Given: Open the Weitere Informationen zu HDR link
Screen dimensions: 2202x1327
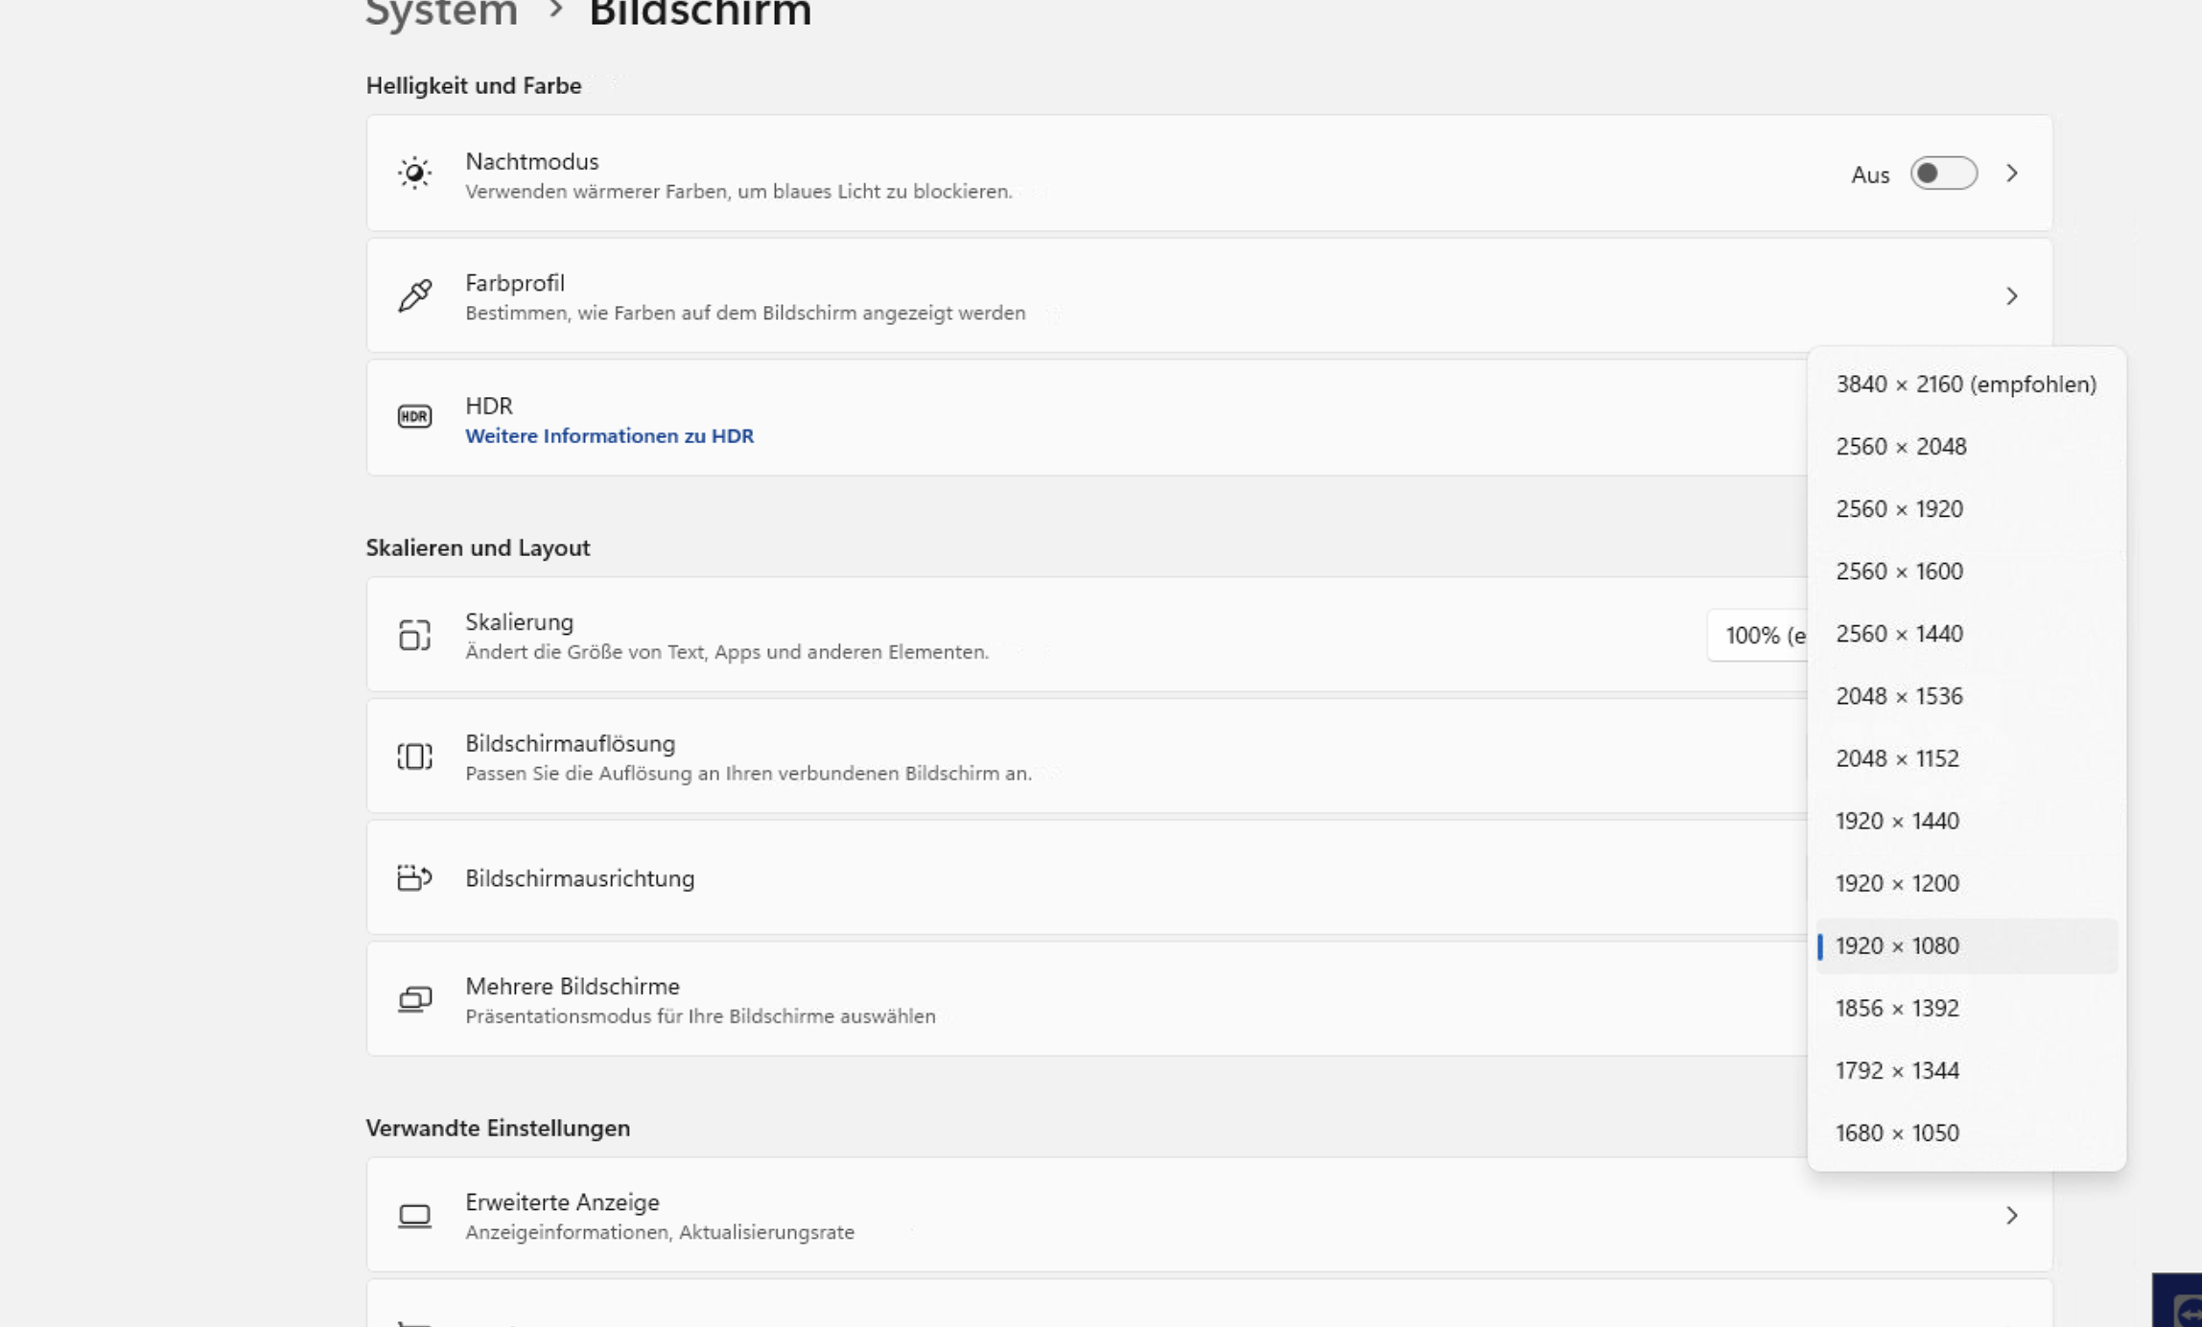Looking at the screenshot, I should (609, 436).
